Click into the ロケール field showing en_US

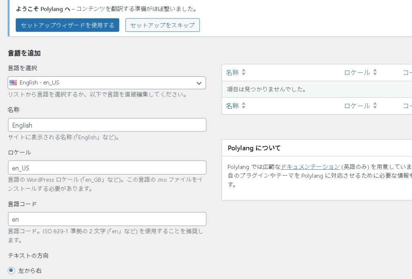(107, 168)
